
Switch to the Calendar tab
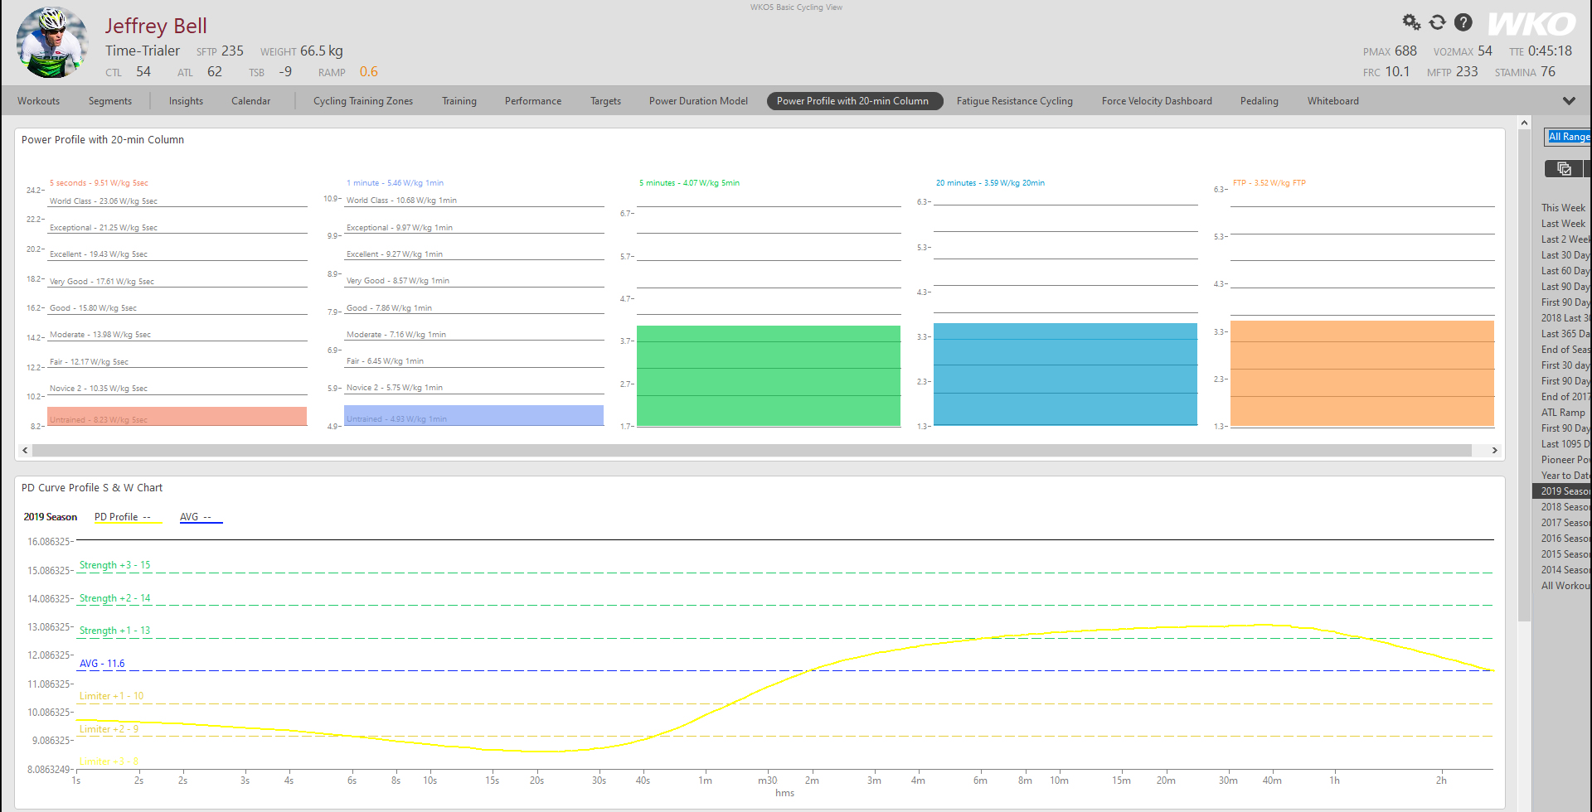(x=250, y=101)
